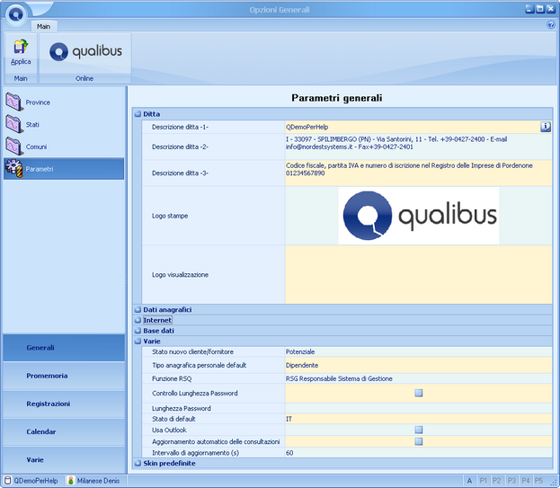
Task: Select the Stati sidebar icon
Action: pyautogui.click(x=13, y=124)
